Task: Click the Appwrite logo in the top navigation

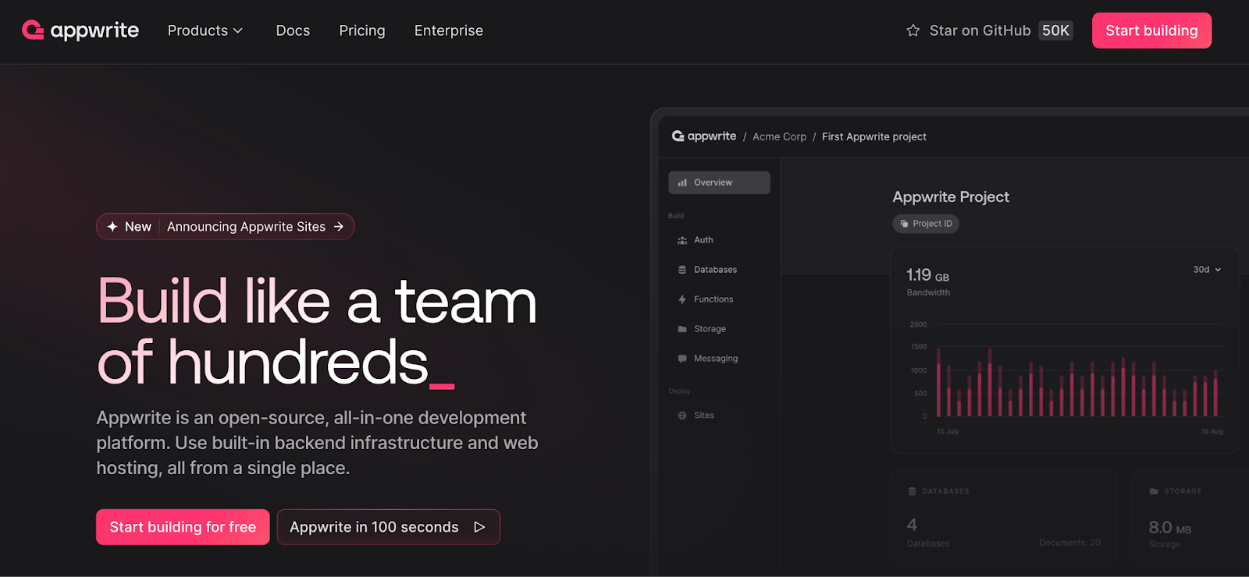Action: pos(80,30)
